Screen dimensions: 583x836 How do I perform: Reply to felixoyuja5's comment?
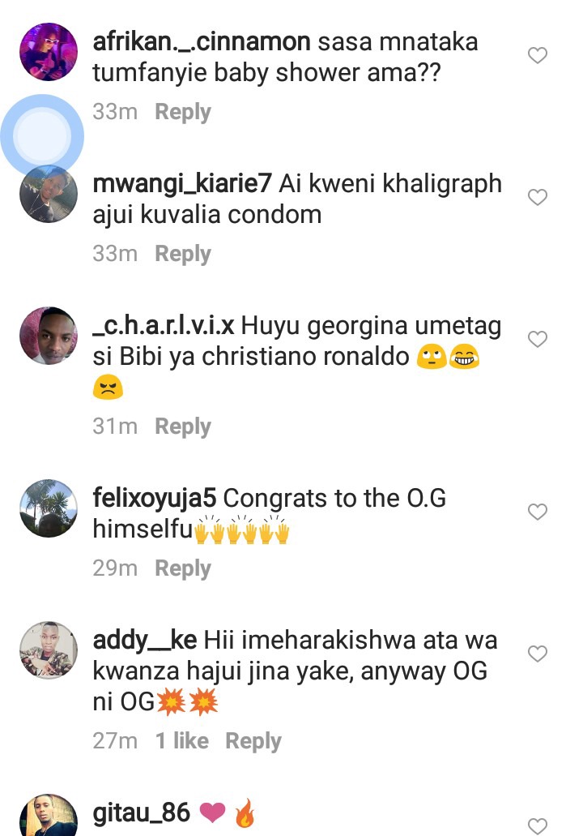click(x=183, y=568)
